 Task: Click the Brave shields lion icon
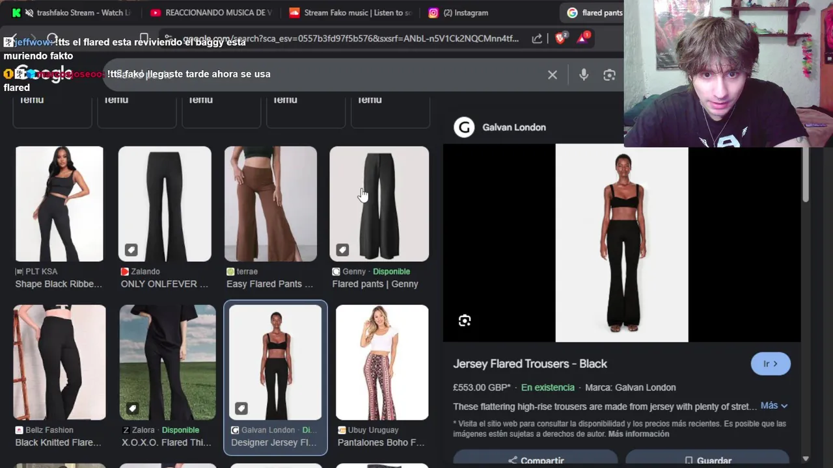561,38
